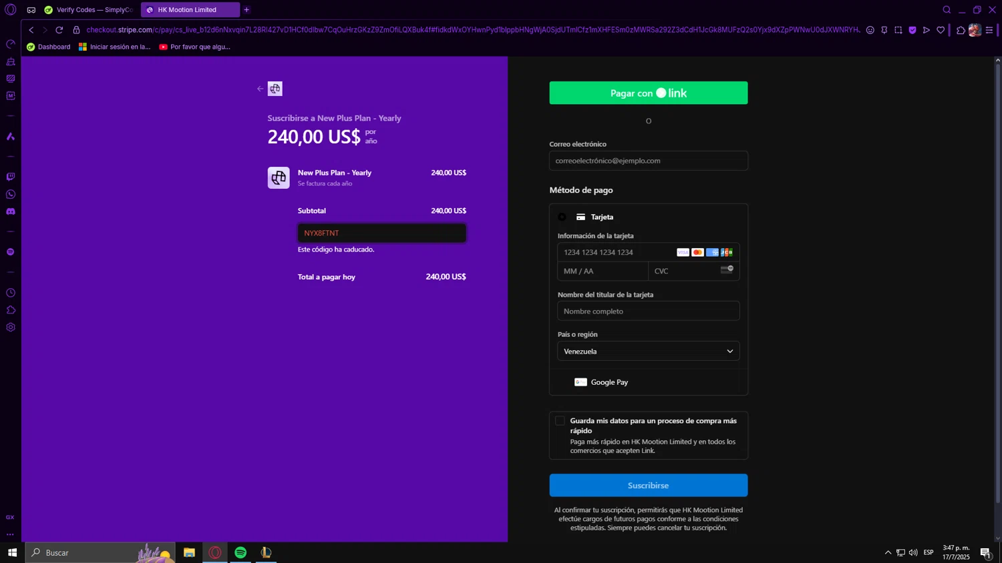1002x563 pixels.
Task: Open History clock icon in sidebar
Action: click(x=11, y=293)
